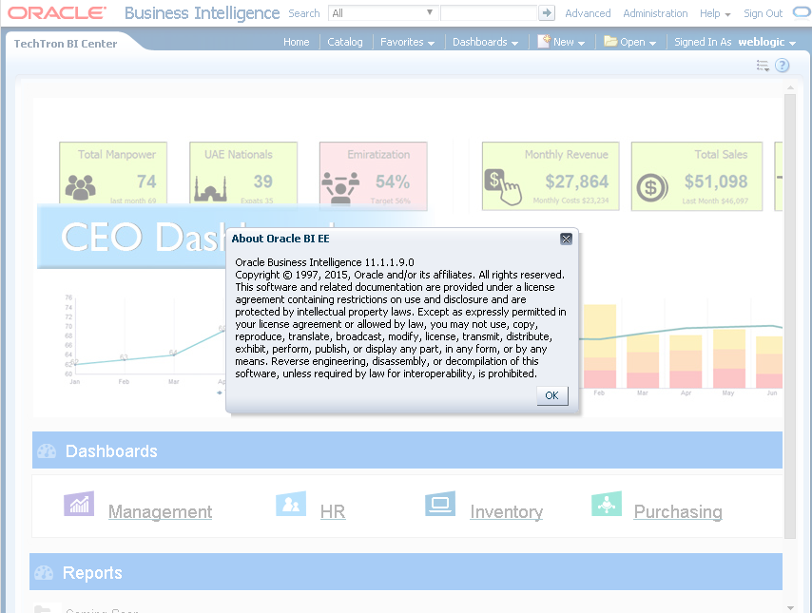The height and width of the screenshot is (613, 812).
Task: Click the CEO Dashboard banner
Action: click(131, 237)
